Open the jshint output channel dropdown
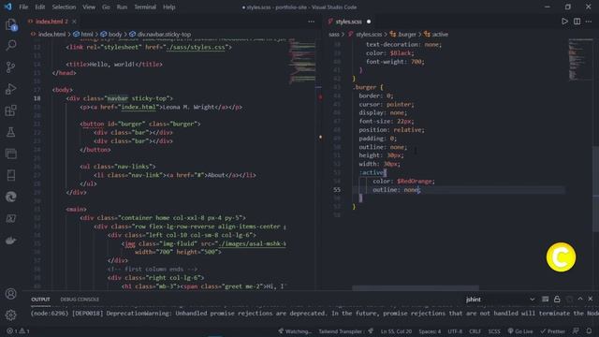Screen dimensions: 599x337 click(x=500, y=300)
